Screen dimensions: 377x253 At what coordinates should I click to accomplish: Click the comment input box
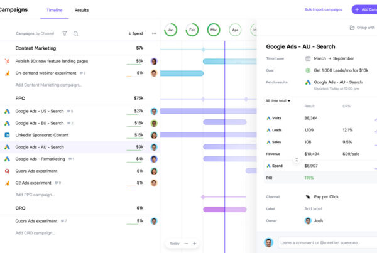(327, 243)
